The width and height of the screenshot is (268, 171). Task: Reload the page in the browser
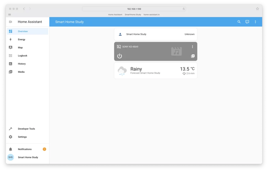(x=184, y=9)
